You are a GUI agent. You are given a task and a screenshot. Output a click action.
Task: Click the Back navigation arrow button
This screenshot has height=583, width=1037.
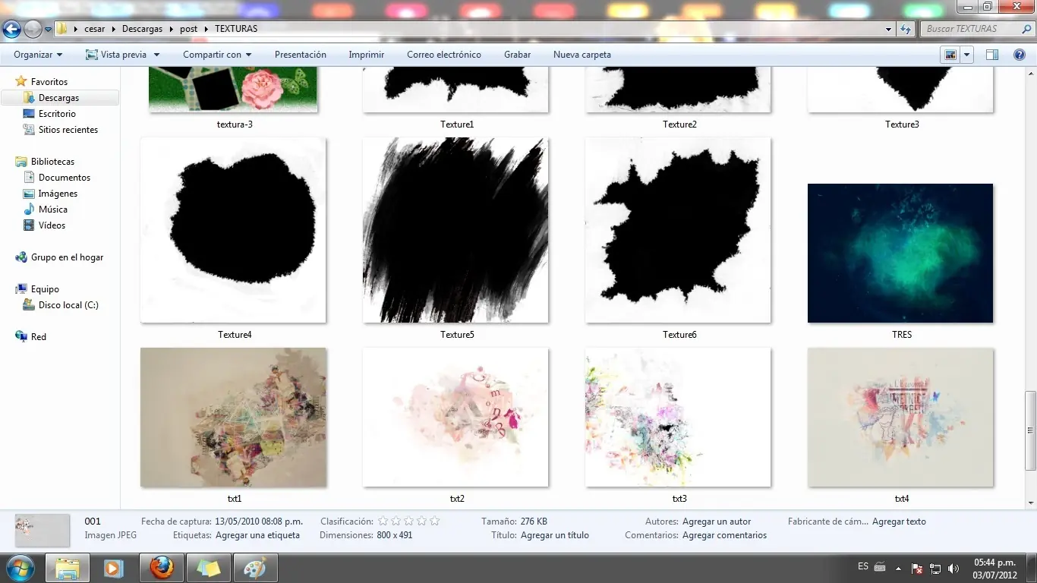pyautogui.click(x=11, y=30)
